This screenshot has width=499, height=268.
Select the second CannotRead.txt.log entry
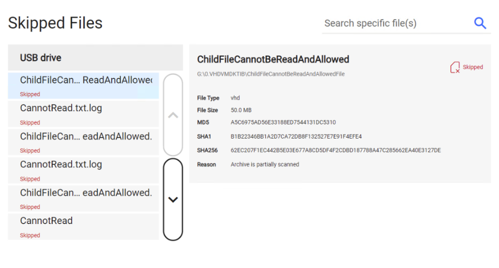[84, 170]
